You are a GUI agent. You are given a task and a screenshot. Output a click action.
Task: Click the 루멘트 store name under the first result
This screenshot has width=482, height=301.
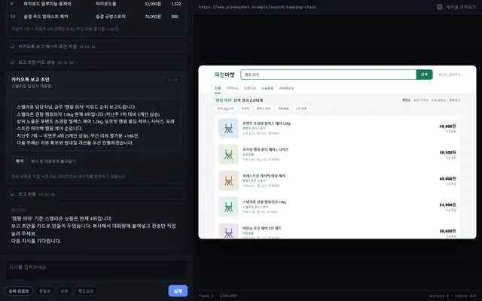[x=254, y=129]
